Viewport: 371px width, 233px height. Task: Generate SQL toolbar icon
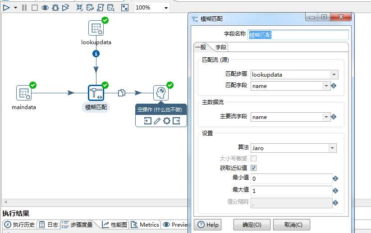tap(101, 8)
